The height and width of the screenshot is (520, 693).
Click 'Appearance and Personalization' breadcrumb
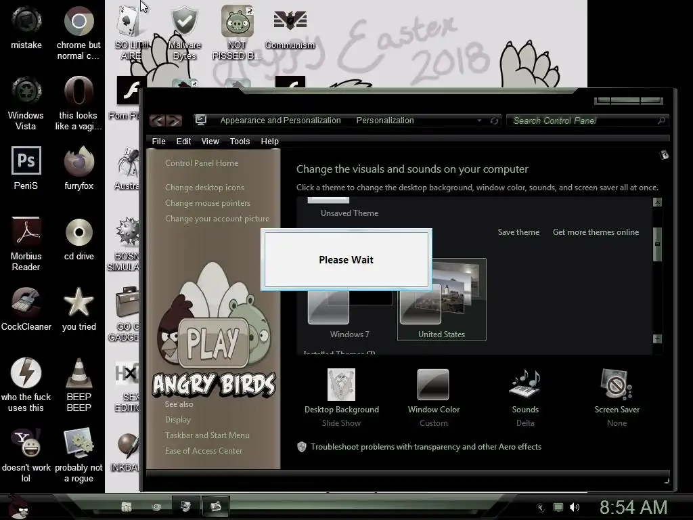pos(280,121)
